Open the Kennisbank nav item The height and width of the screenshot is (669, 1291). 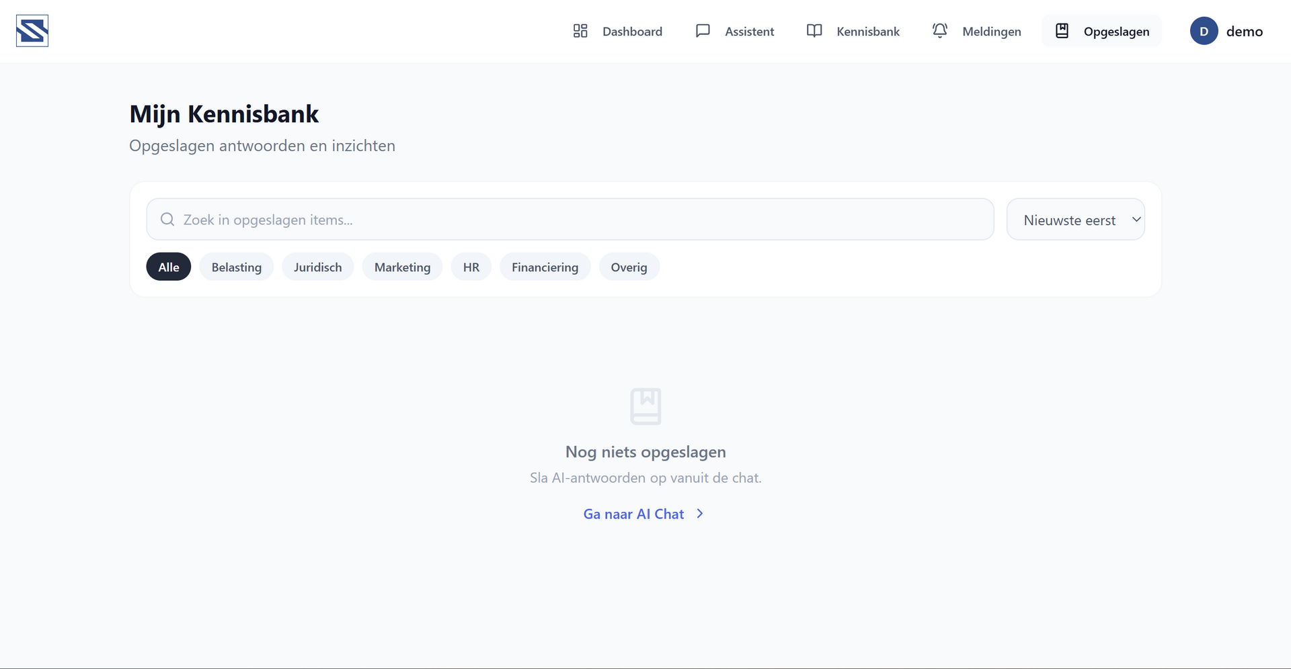click(x=853, y=31)
